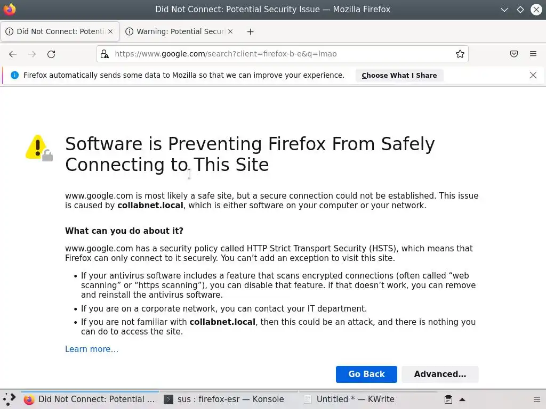546x409 pixels.
Task: Open the Advanced... options
Action: [x=440, y=374]
